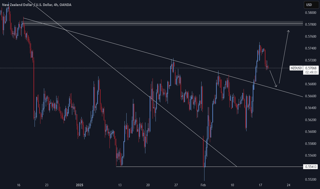Click the 10 date label on time axis
The height and width of the screenshot is (189, 320).
(232, 185)
